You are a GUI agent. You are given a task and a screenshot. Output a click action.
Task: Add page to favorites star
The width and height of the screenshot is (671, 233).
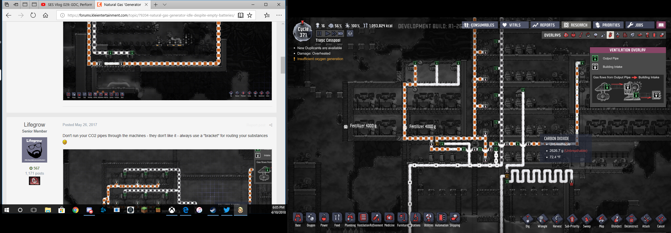[250, 15]
